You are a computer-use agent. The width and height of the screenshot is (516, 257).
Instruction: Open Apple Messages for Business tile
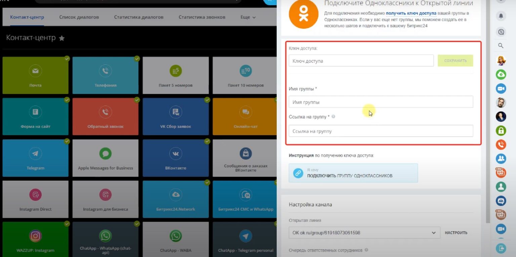[x=105, y=158]
